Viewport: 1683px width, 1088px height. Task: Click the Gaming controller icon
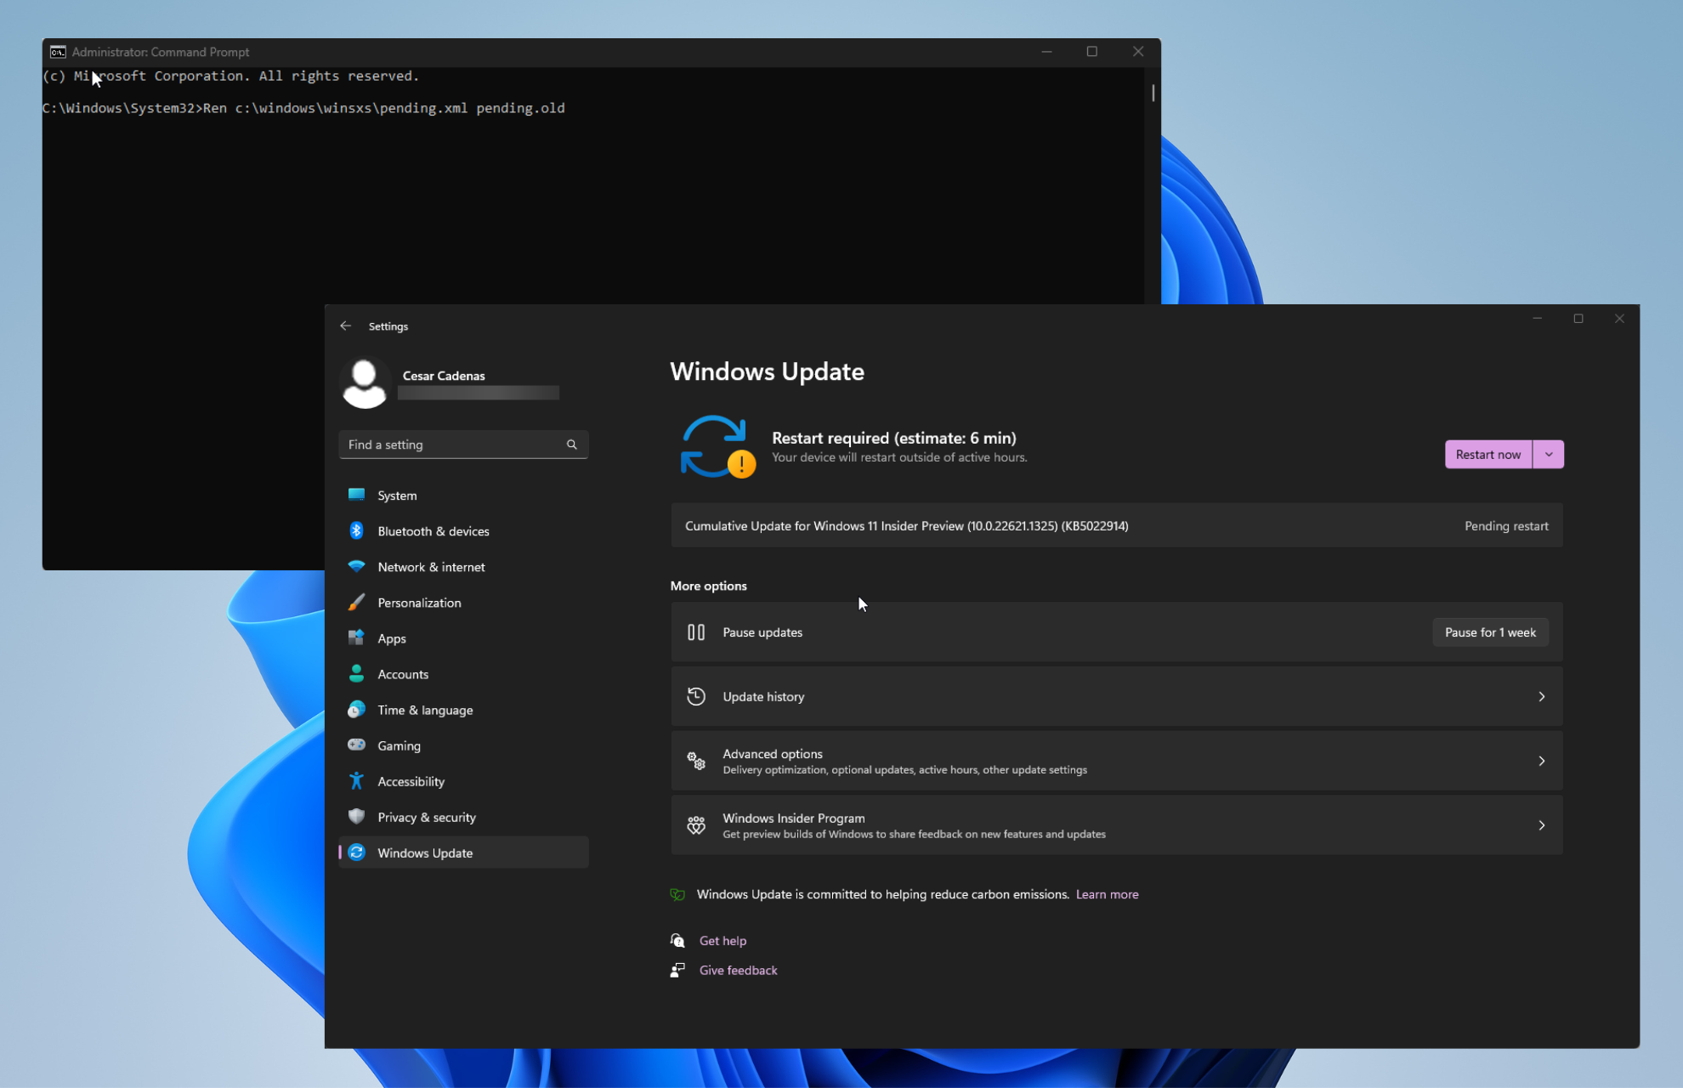(x=356, y=745)
